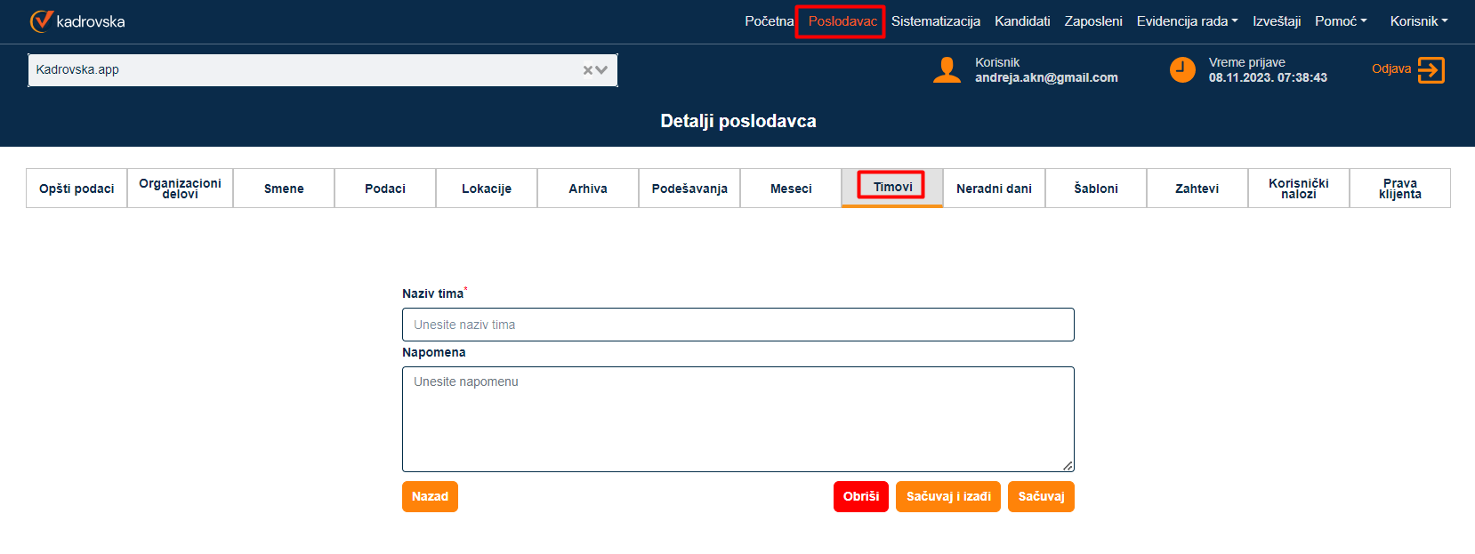Viewport: 1475px width, 554px height.
Task: Click the Sačuvaj i izađi button
Action: (948, 496)
